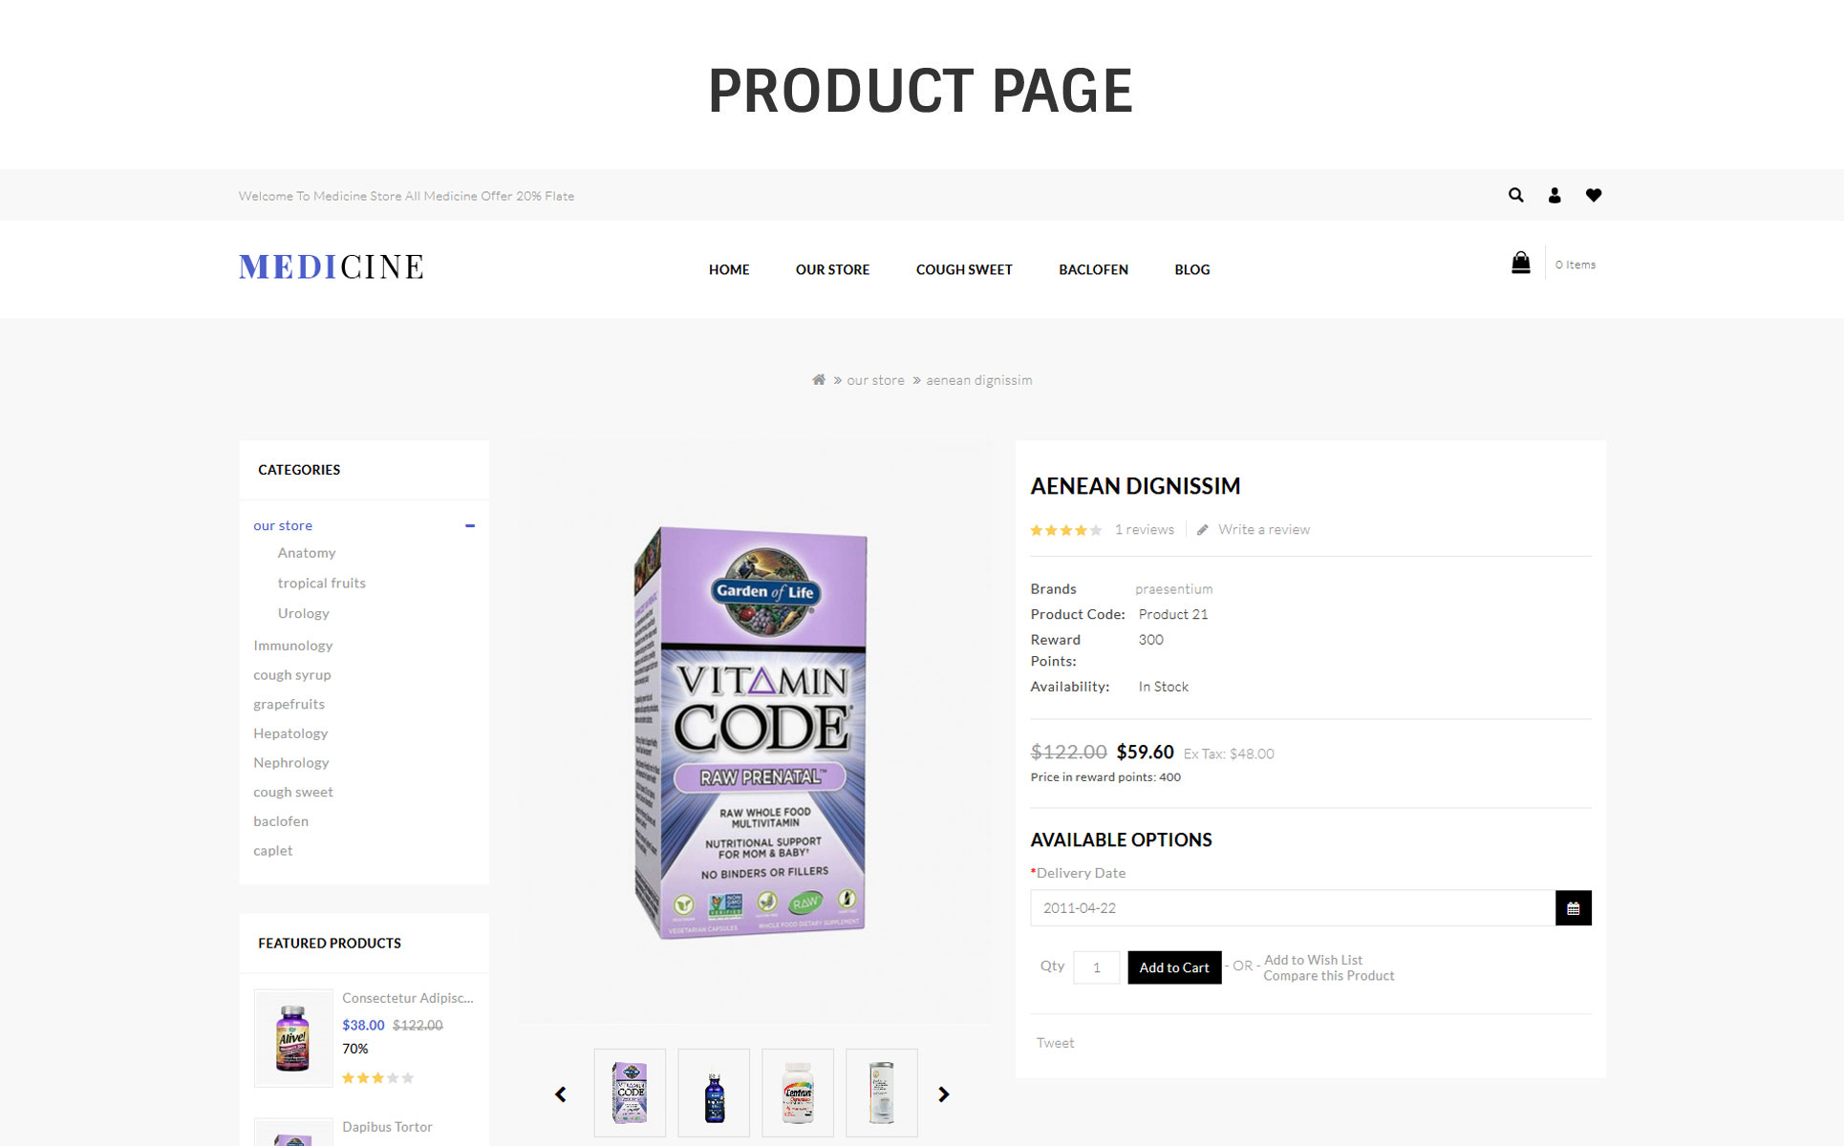
Task: Open wishlist via the heart icon
Action: [x=1594, y=195]
